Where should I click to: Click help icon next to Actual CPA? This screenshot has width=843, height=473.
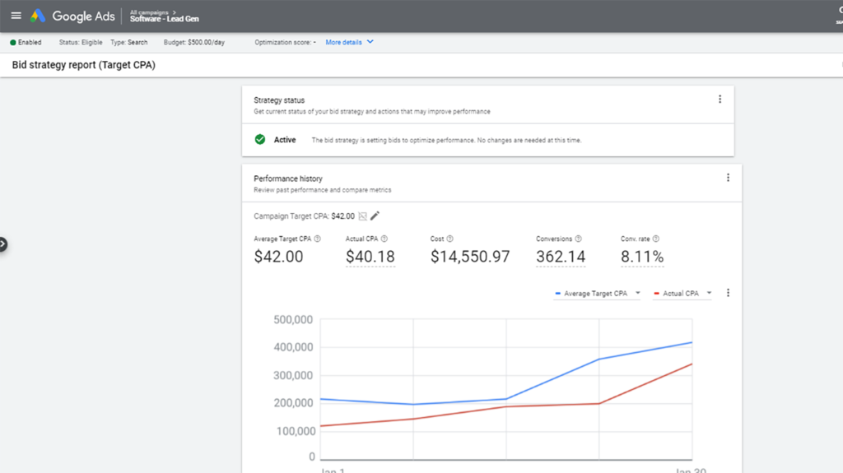point(384,239)
